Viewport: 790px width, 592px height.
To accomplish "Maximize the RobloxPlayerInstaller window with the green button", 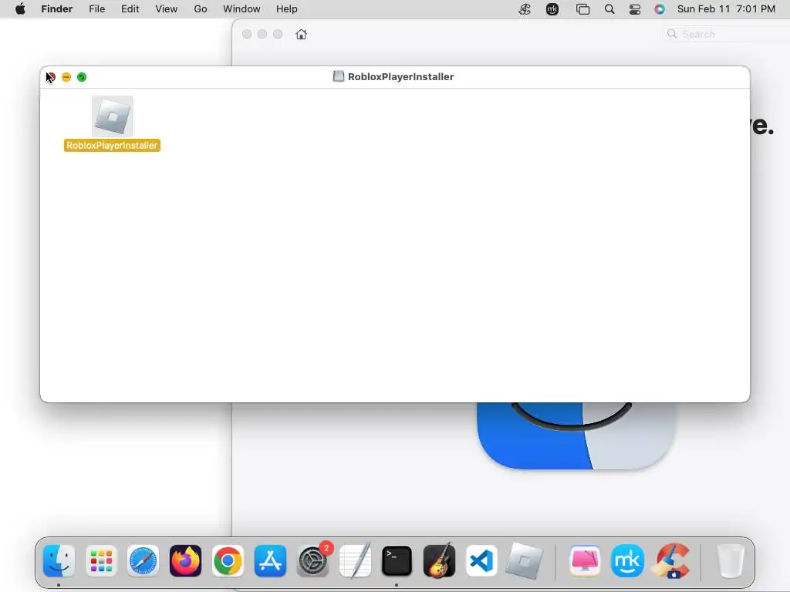I will coord(82,77).
